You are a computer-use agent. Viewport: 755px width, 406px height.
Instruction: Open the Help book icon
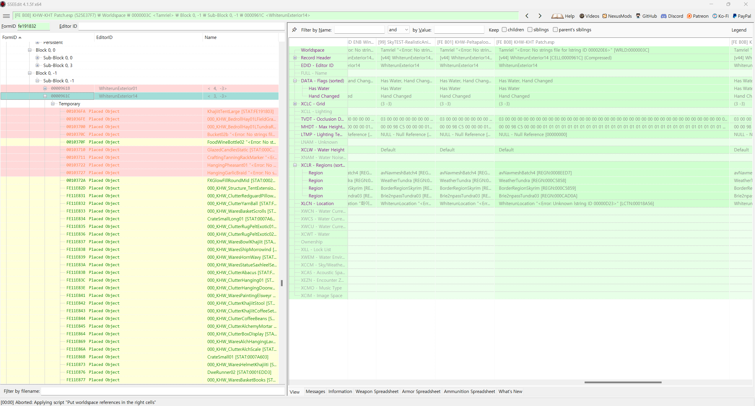557,16
